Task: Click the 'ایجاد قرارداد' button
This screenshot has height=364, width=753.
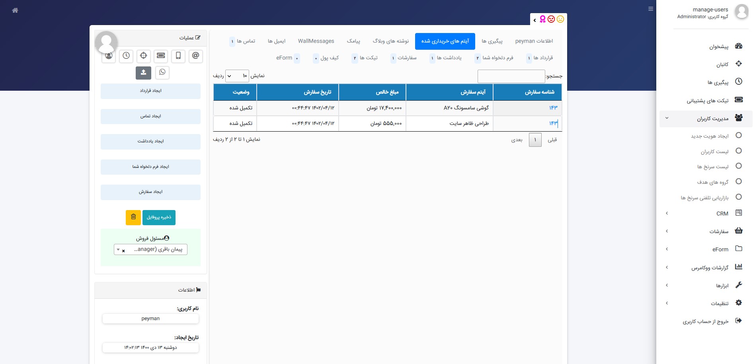Action: tap(150, 91)
